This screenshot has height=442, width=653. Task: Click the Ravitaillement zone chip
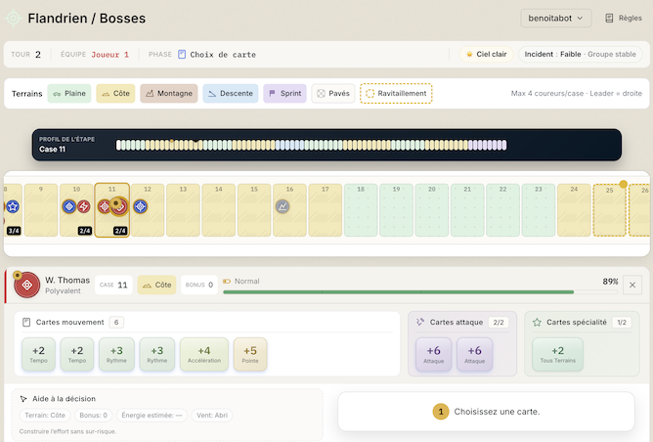click(x=396, y=94)
